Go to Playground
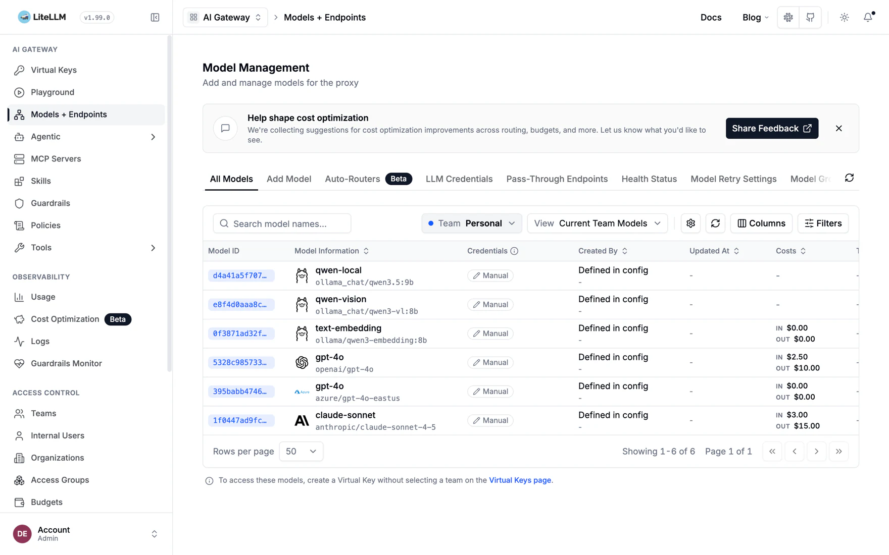This screenshot has height=555, width=889. click(86, 92)
